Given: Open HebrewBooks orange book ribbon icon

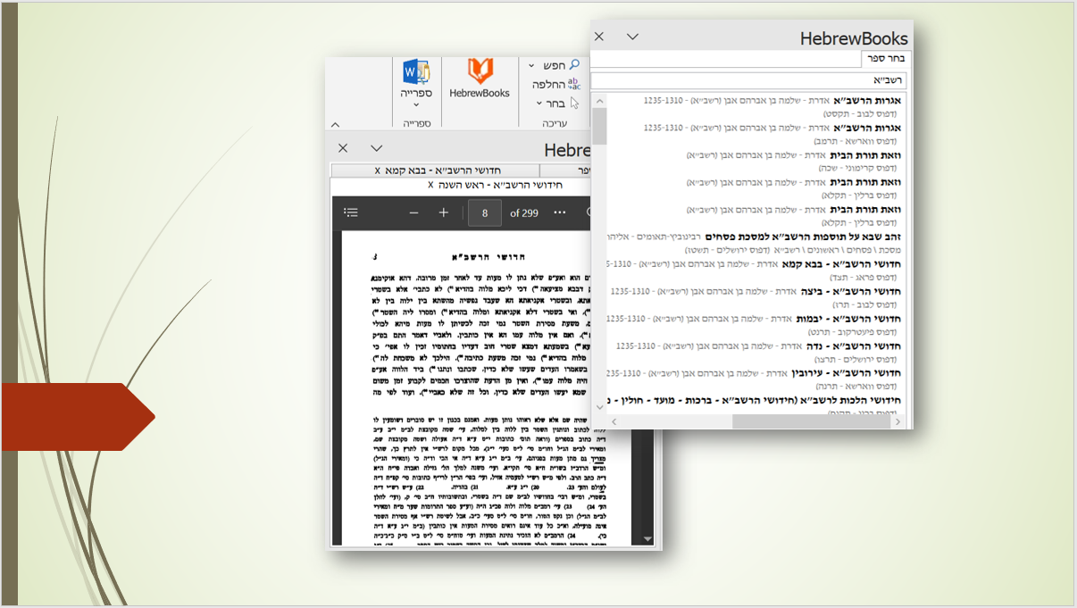Looking at the screenshot, I should 480,71.
